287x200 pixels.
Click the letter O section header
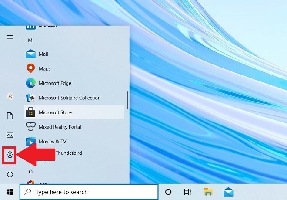tap(30, 172)
